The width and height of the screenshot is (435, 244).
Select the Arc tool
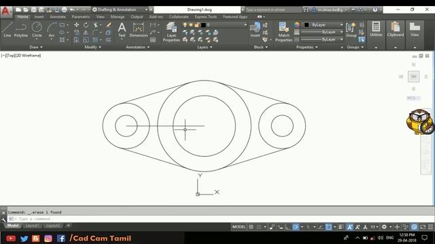(52, 30)
